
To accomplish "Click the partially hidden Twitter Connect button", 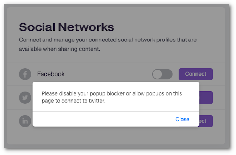I will click(206, 98).
